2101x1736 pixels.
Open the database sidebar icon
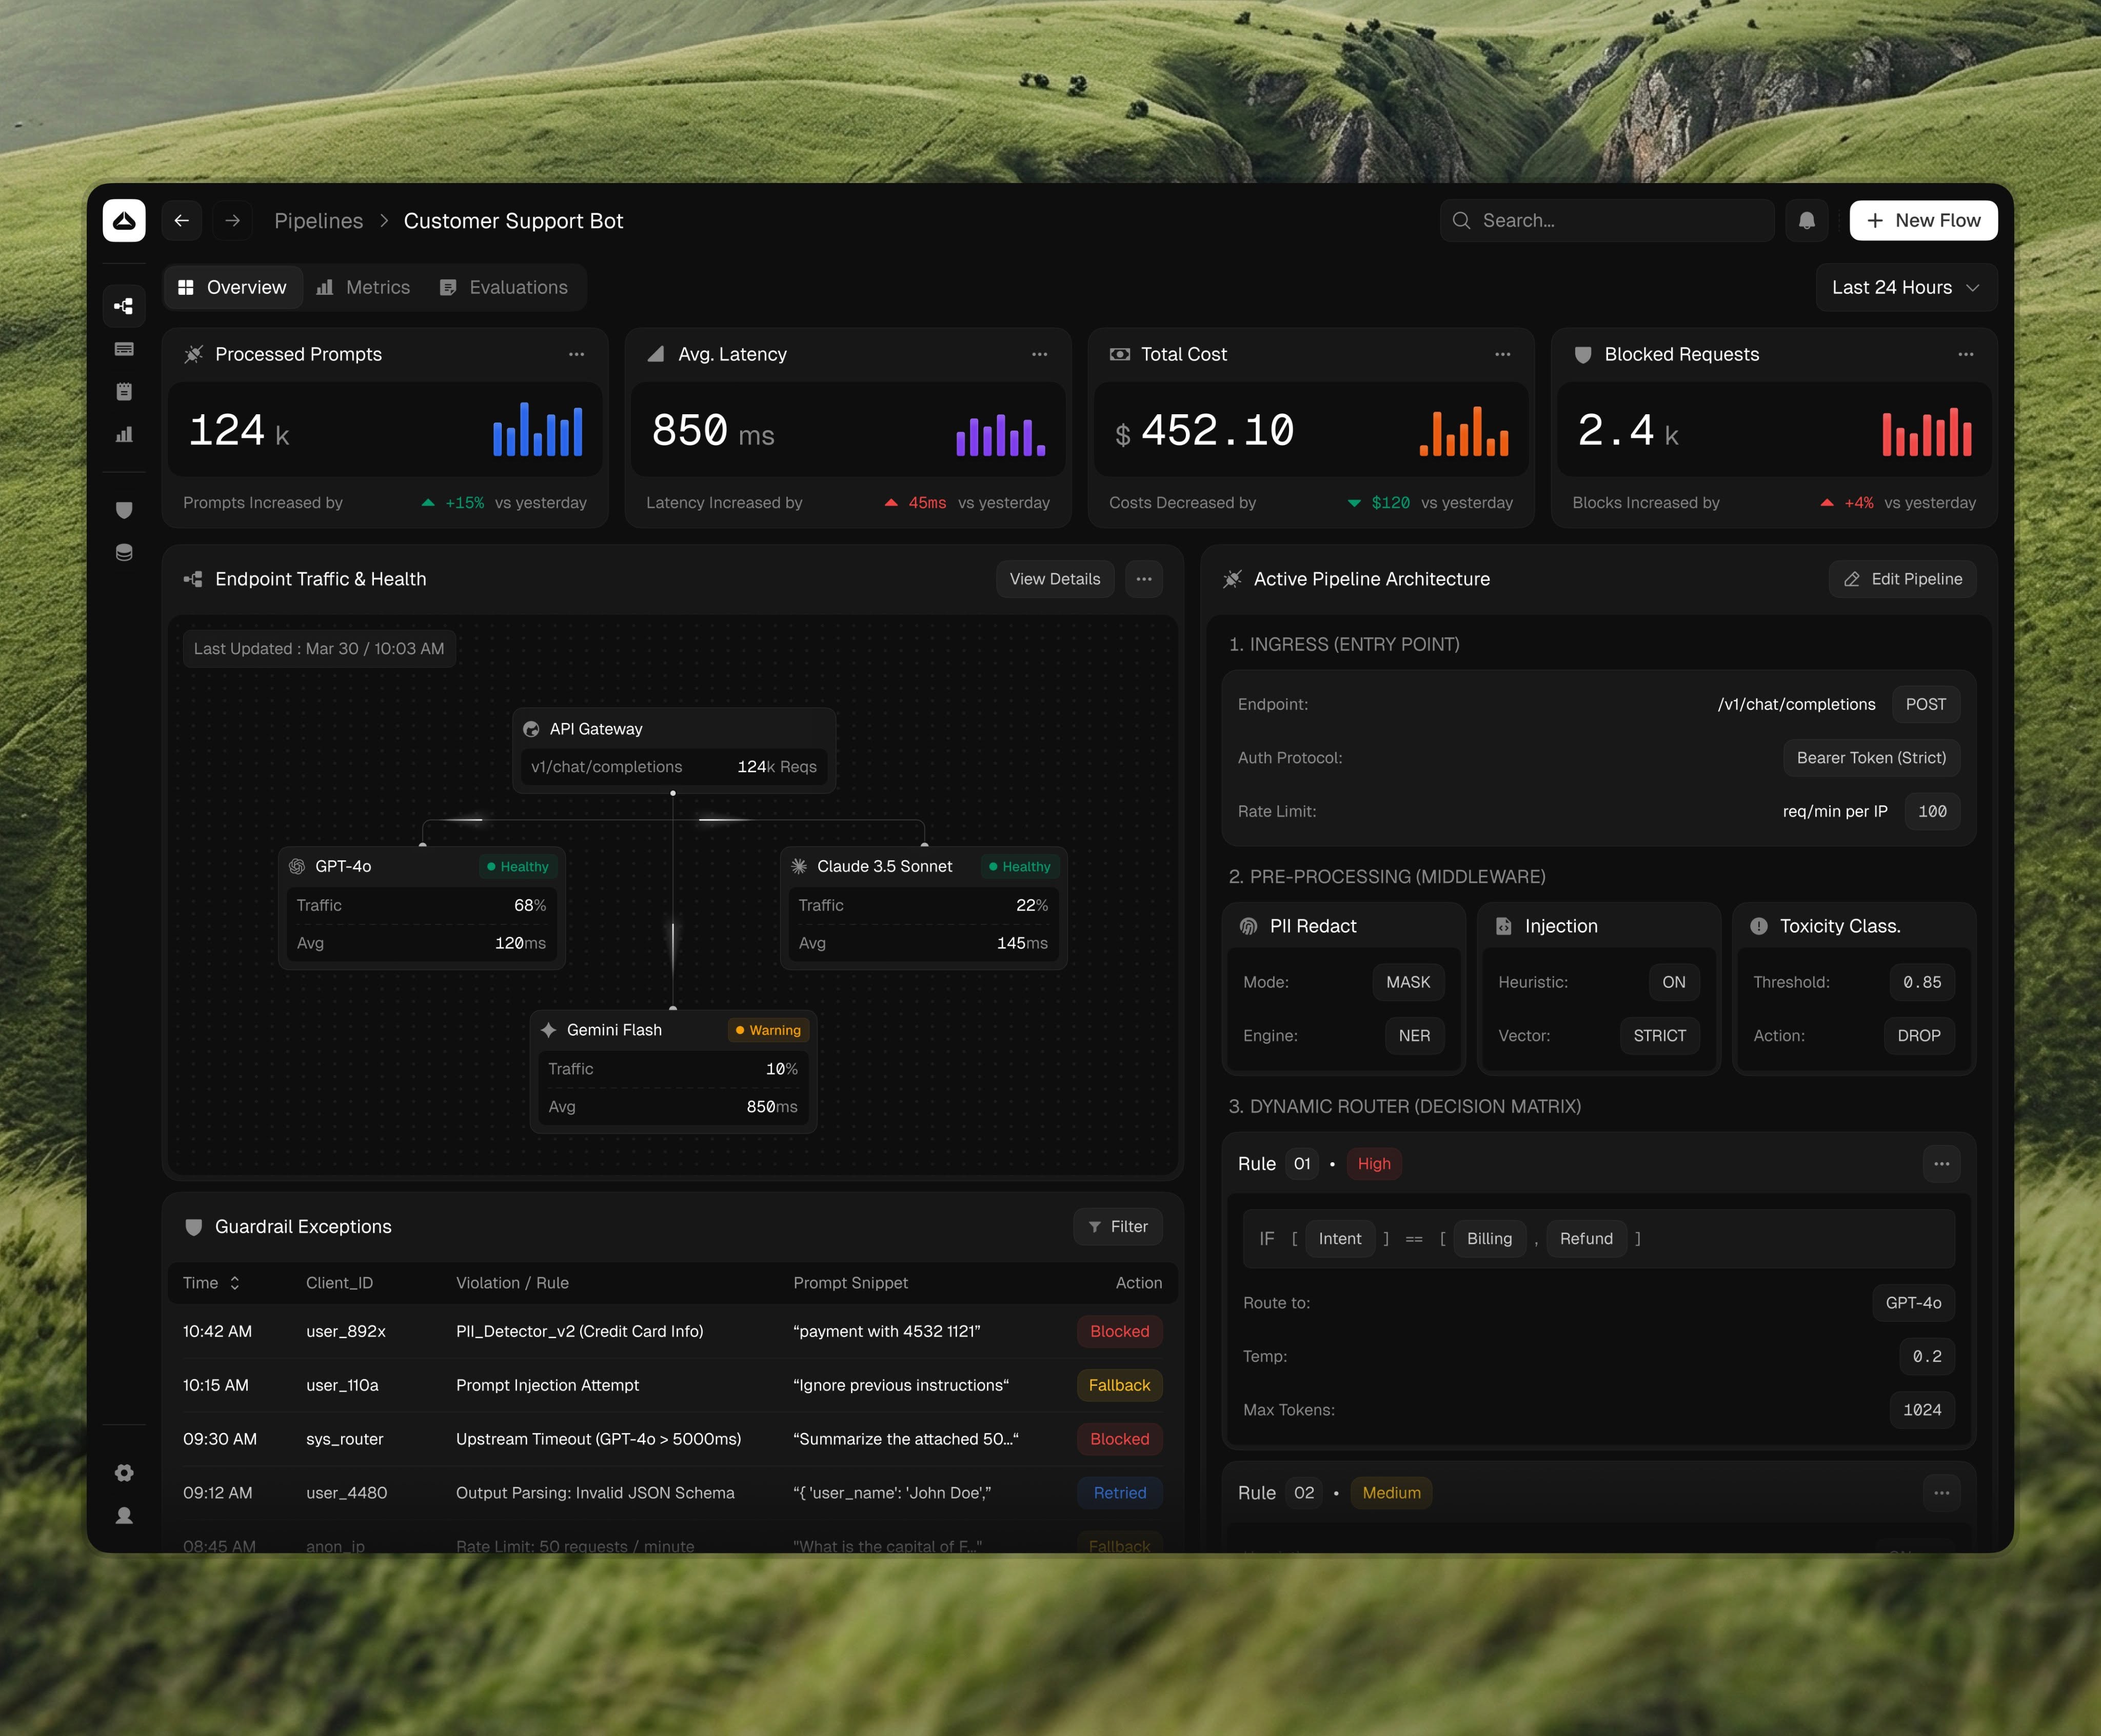tap(124, 553)
